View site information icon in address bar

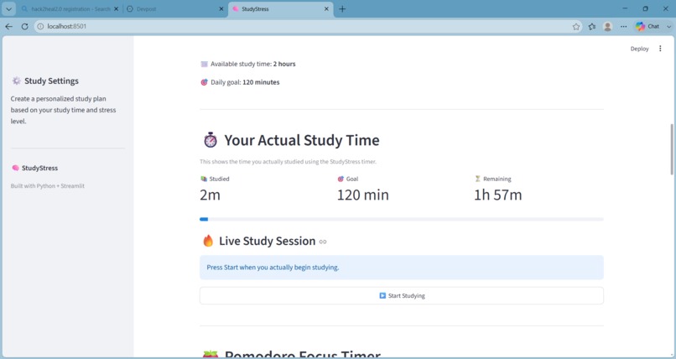coord(40,26)
